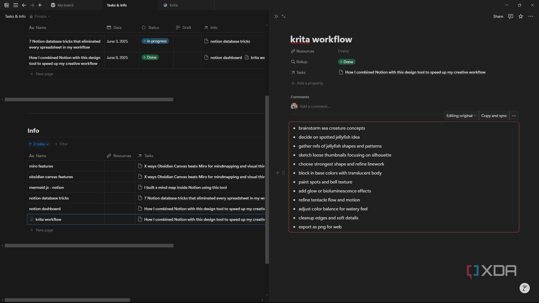The height and width of the screenshot is (303, 539).
Task: Click the Empty Resources property value
Action: pos(343,51)
